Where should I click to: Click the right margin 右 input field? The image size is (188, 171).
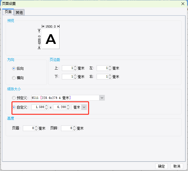[102, 77]
